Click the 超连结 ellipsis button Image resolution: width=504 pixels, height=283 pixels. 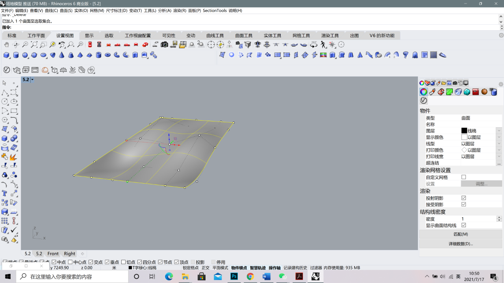coord(499,163)
